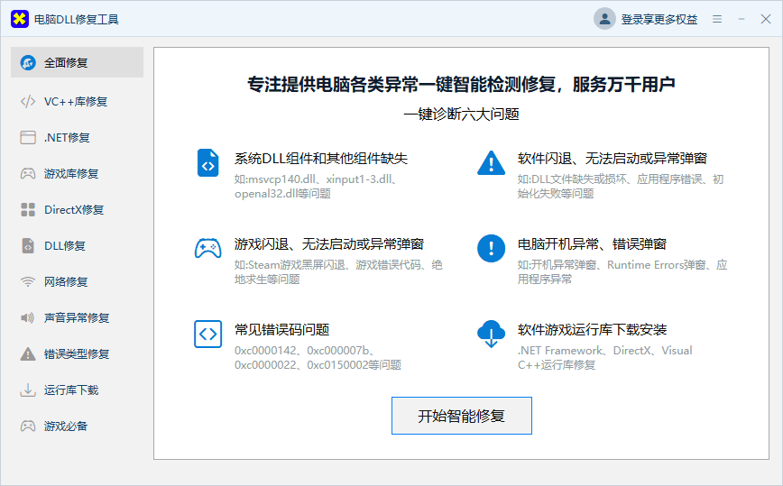Click the 全面修复 wrench icon in sidebar
Image resolution: width=783 pixels, height=486 pixels.
(x=28, y=62)
